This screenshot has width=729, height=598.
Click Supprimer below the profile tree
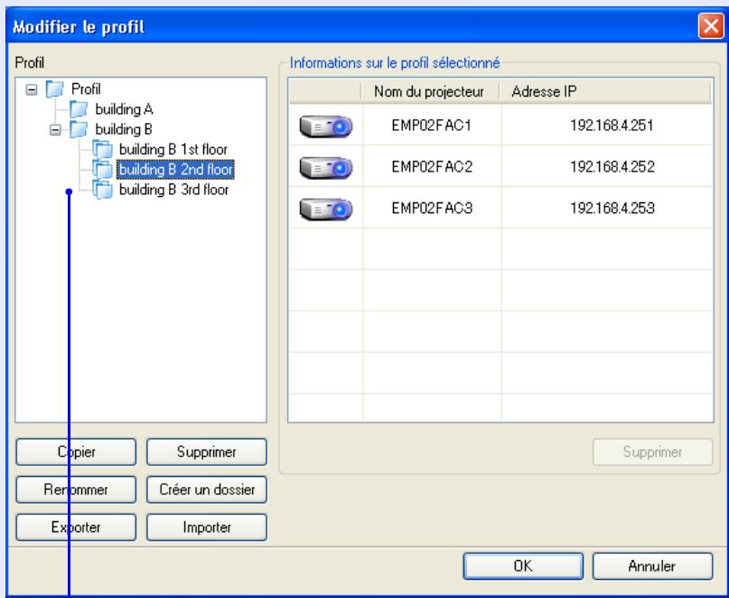(207, 452)
